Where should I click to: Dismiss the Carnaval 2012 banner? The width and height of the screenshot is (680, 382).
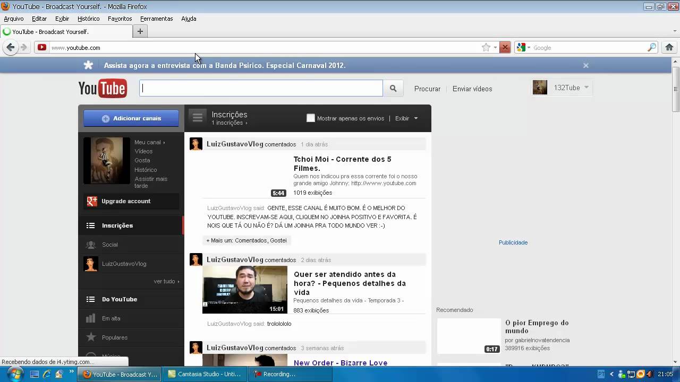coord(586,65)
